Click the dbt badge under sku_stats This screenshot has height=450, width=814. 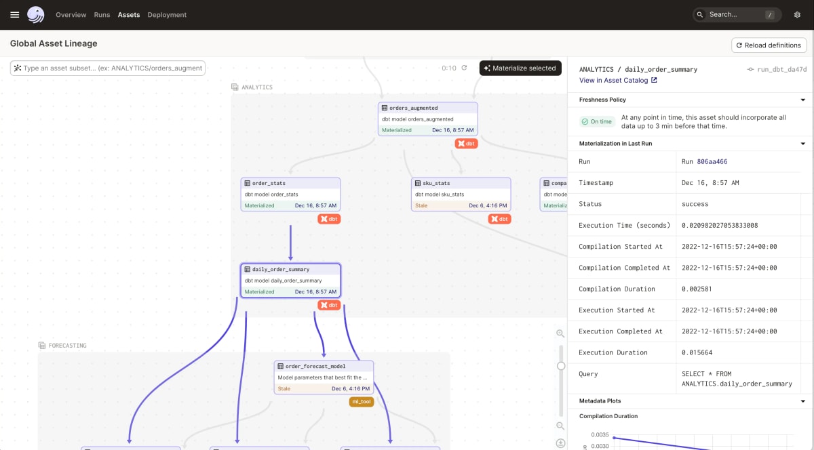click(499, 219)
